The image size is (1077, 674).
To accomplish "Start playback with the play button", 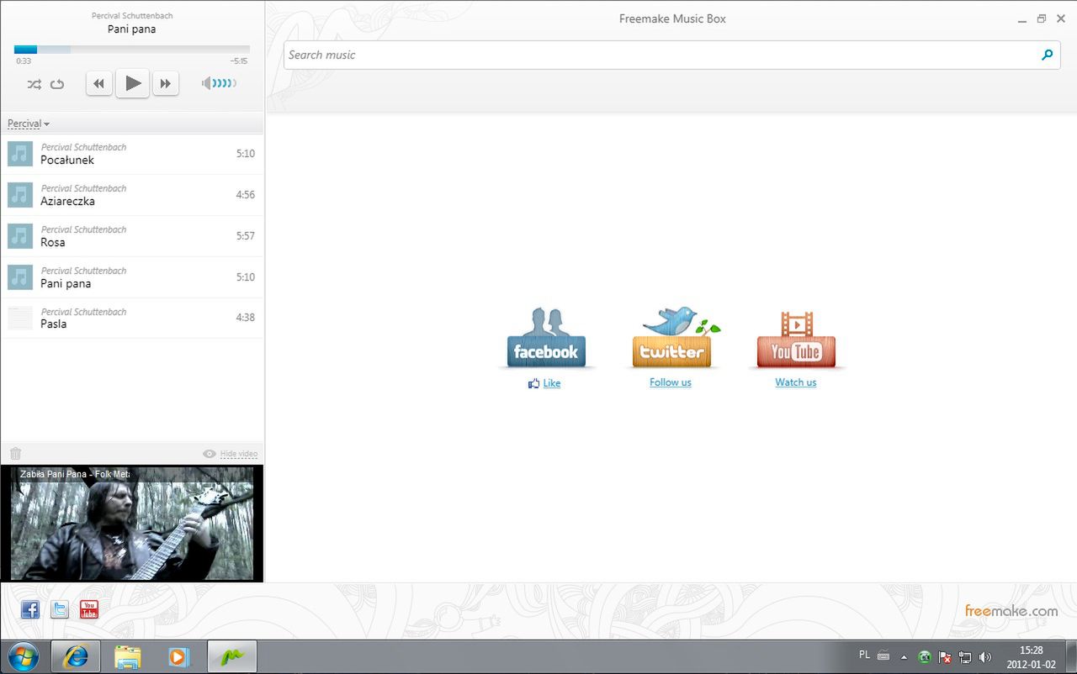I will tap(133, 83).
